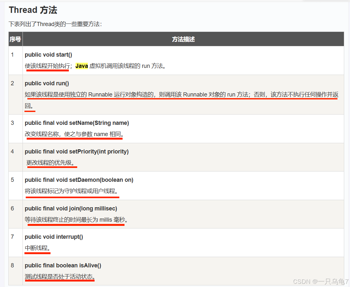Viewport: 350px width, 287px height.
Task: Click the description '中断线程。'
Action: 38,248
